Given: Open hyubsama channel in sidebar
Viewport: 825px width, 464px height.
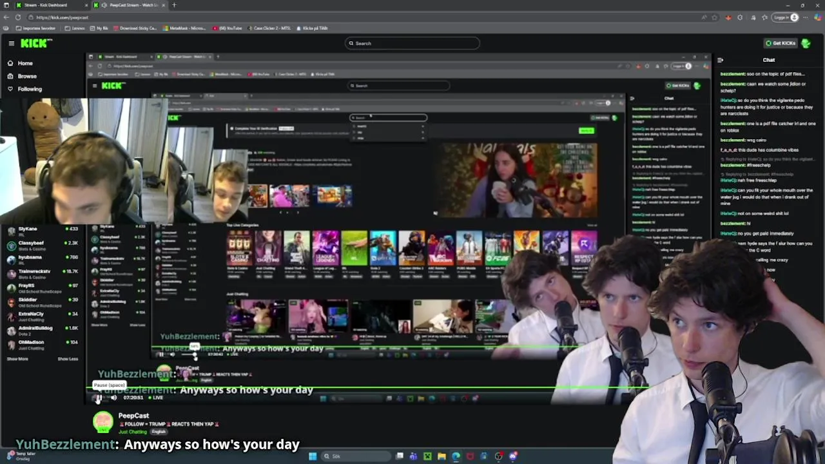Looking at the screenshot, I should click(x=43, y=259).
